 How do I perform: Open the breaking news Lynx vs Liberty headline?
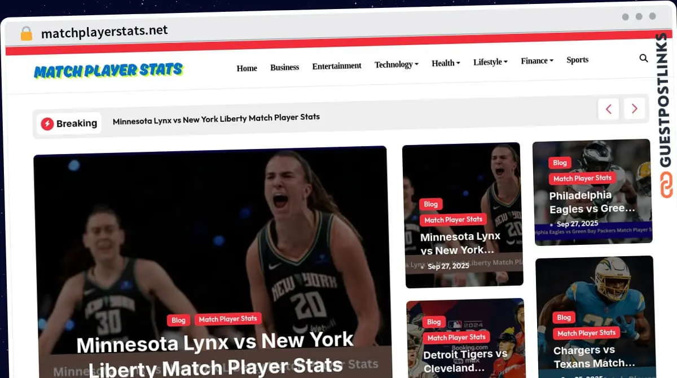[216, 119]
